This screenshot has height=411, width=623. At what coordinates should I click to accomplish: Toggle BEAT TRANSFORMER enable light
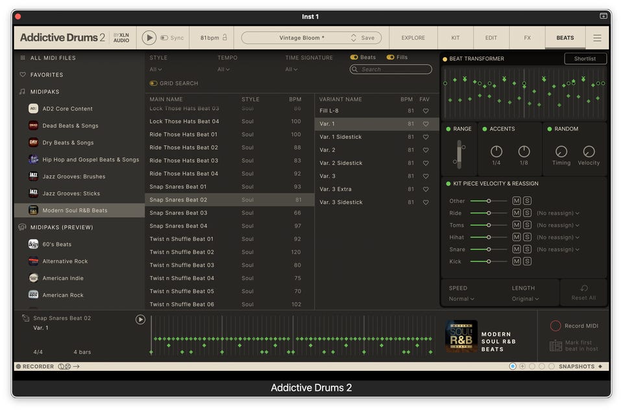point(445,59)
